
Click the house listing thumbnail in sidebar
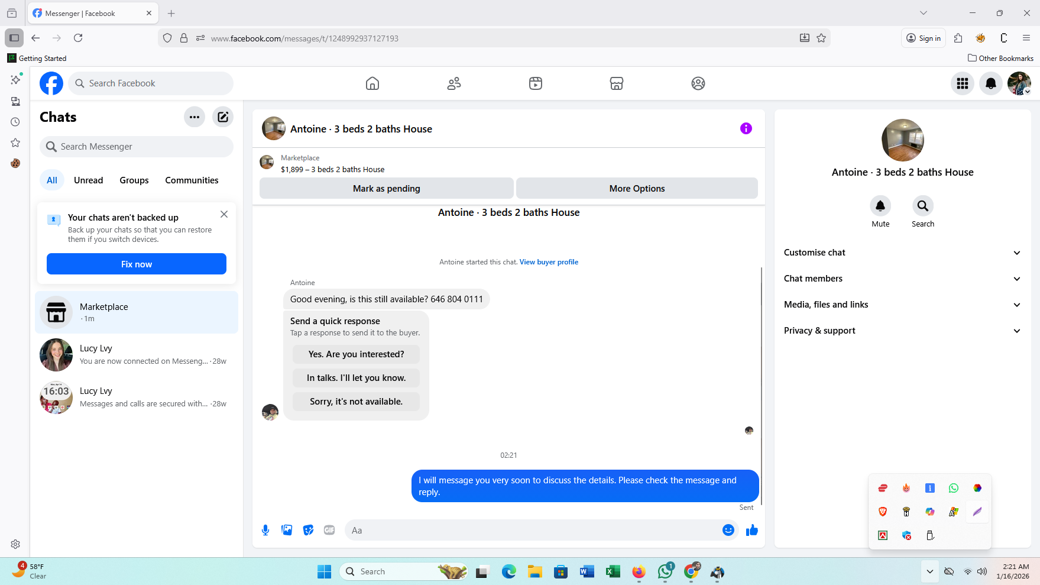902,140
